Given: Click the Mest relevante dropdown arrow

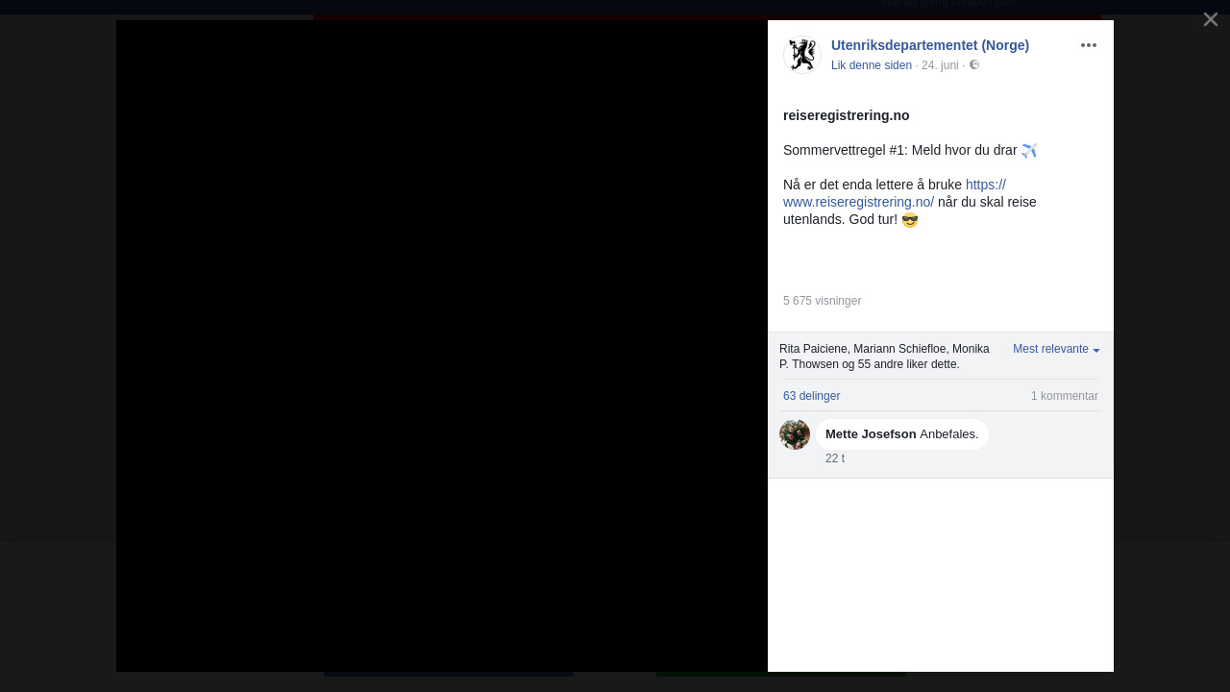Looking at the screenshot, I should (1096, 351).
